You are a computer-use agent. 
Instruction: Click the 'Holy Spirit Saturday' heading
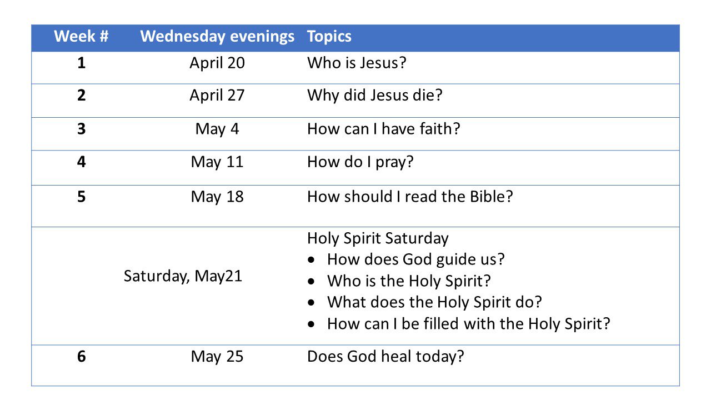pos(378,238)
